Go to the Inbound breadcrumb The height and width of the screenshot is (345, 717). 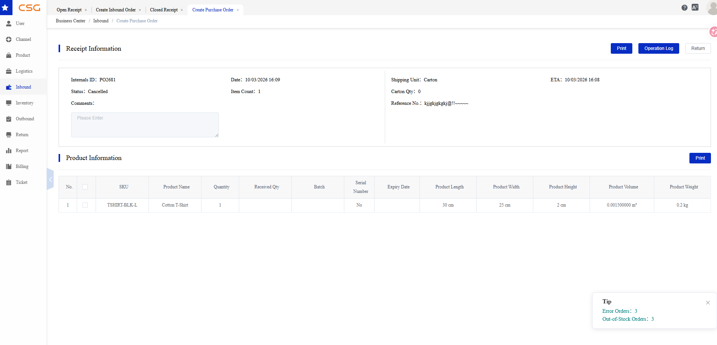click(x=101, y=21)
